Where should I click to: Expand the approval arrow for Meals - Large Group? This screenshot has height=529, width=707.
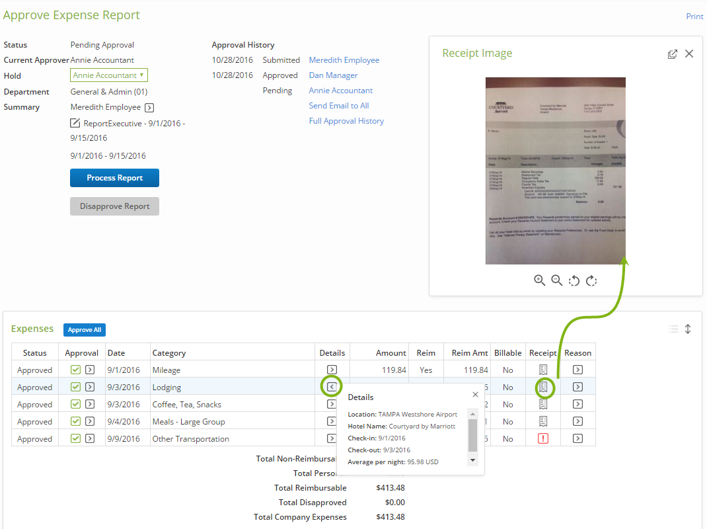pos(90,421)
